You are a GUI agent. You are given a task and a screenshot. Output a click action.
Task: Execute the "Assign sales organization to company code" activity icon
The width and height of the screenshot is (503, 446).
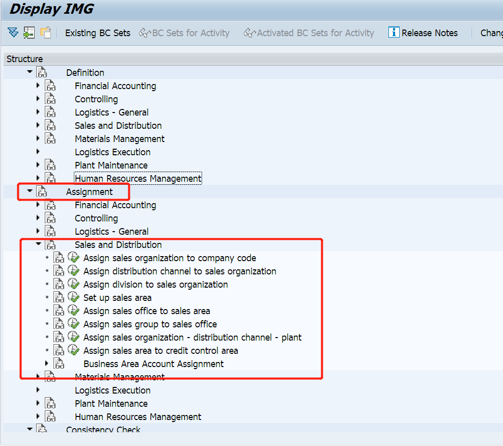[x=74, y=257]
